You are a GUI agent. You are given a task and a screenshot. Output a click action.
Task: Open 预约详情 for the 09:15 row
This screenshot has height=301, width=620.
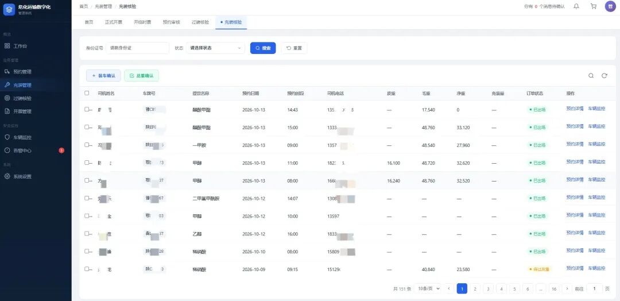click(x=575, y=268)
